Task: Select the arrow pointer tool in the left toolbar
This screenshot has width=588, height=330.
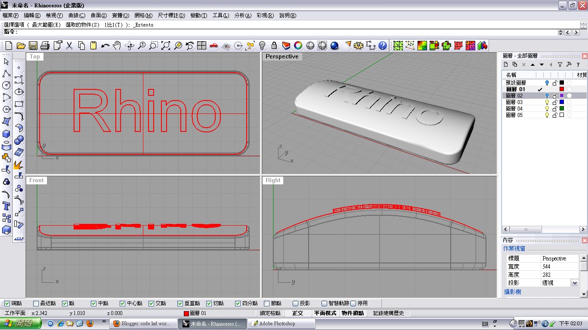Action: tap(6, 61)
